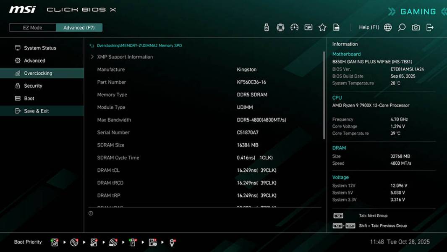Open the Memory Try It icon
This screenshot has width=447, height=252.
point(309,27)
